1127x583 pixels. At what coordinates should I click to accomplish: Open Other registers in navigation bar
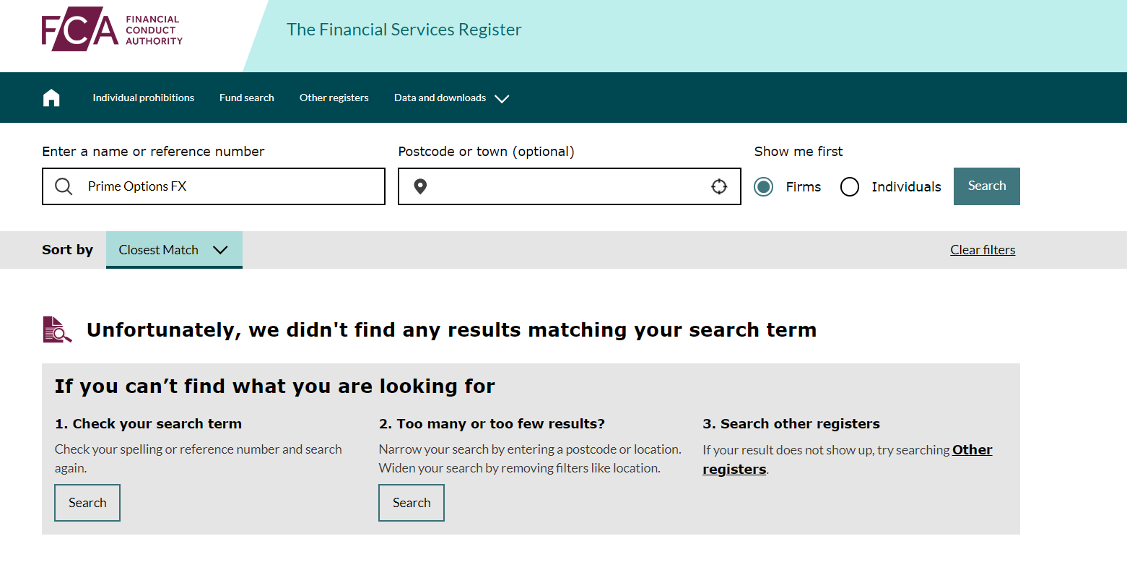tap(334, 98)
